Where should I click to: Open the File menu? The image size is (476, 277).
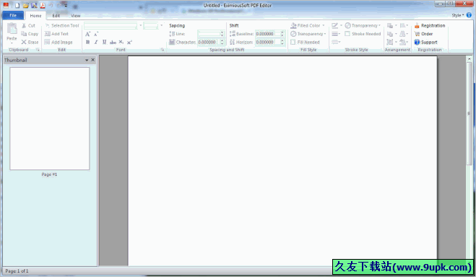coord(13,15)
